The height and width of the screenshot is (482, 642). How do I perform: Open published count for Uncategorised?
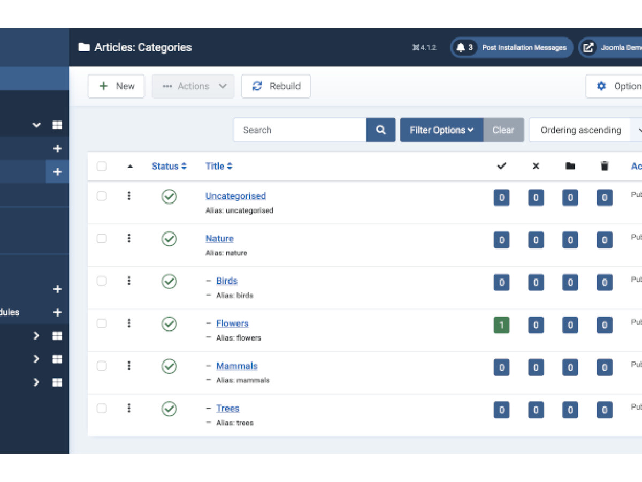(x=501, y=198)
